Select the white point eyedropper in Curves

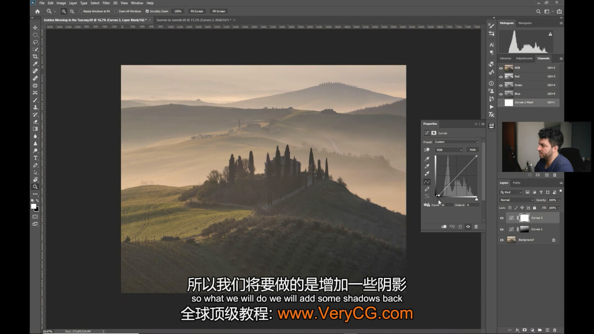427,174
